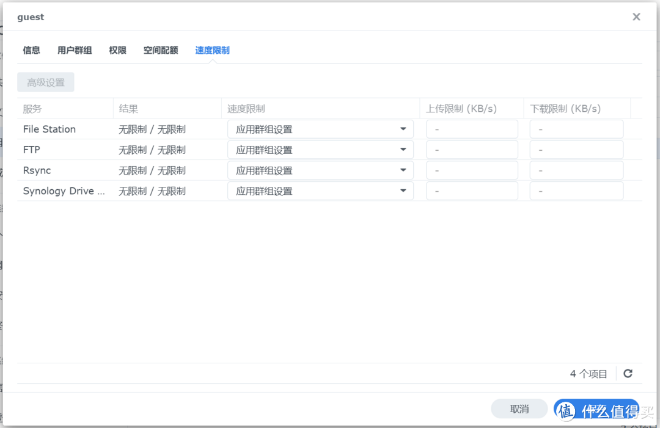Switch to the 信息 tab

click(x=31, y=50)
